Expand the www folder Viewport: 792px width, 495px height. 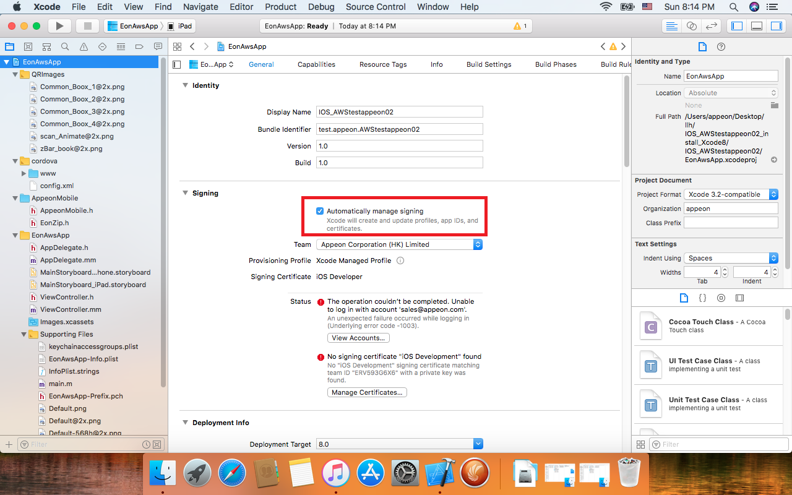(x=24, y=173)
